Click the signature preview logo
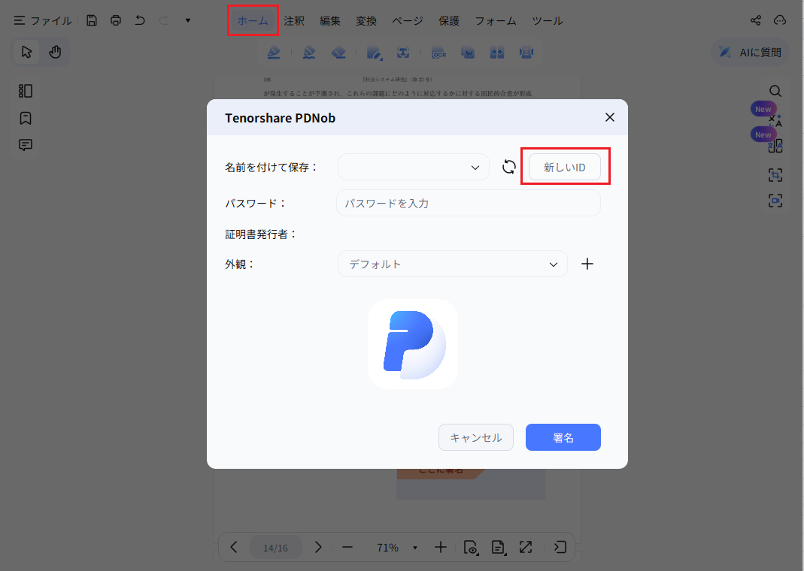Viewport: 804px width, 571px height. [x=413, y=344]
